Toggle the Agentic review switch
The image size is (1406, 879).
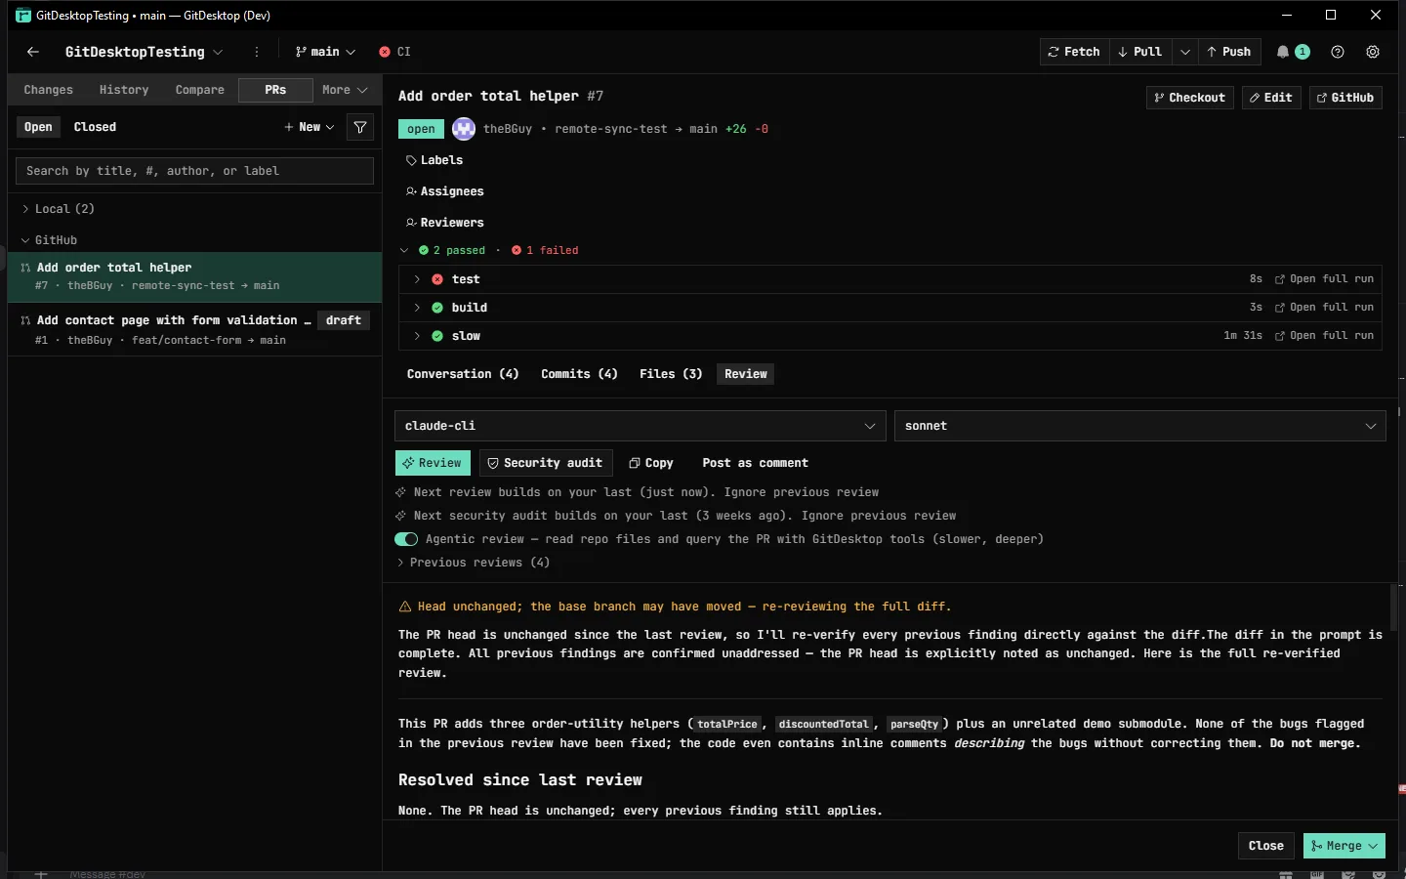(406, 539)
